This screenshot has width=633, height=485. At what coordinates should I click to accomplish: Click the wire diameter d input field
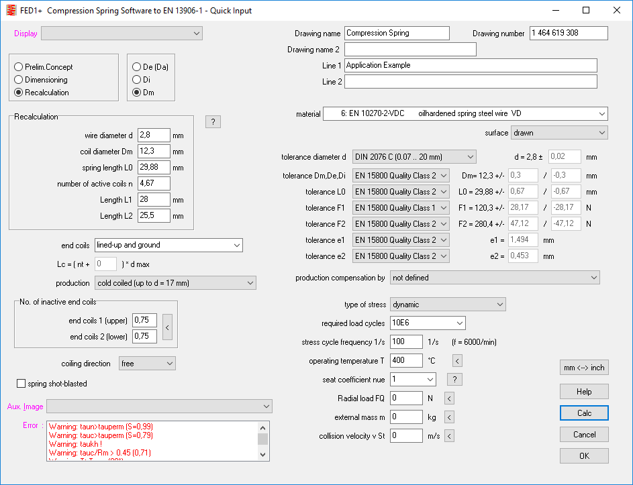[x=153, y=136]
